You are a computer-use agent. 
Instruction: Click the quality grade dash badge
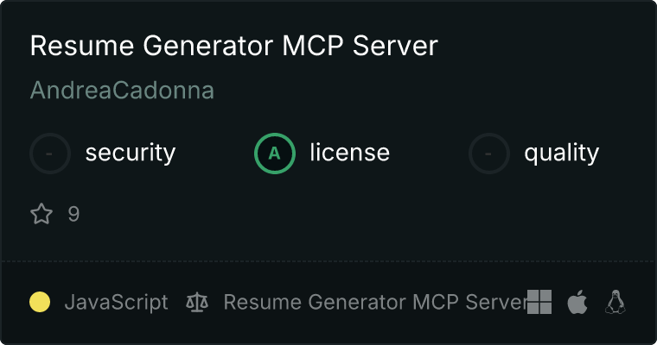(x=489, y=154)
